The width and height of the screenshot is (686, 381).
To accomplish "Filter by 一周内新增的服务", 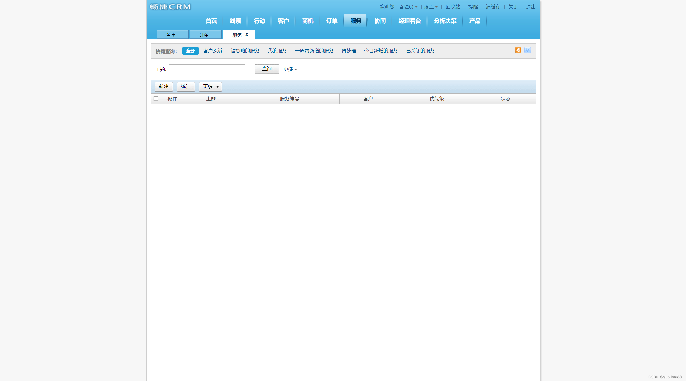I will click(x=314, y=51).
